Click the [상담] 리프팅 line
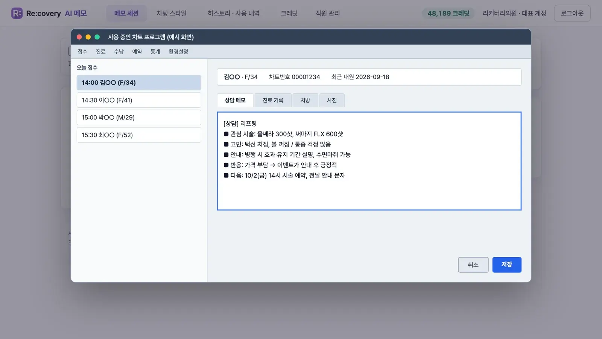 (240, 124)
